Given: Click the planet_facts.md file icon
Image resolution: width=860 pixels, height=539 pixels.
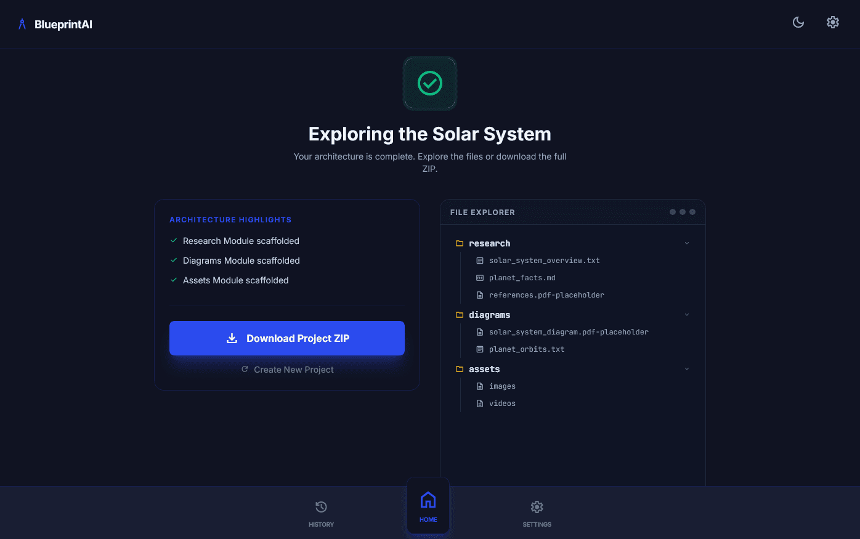Looking at the screenshot, I should click(x=480, y=278).
